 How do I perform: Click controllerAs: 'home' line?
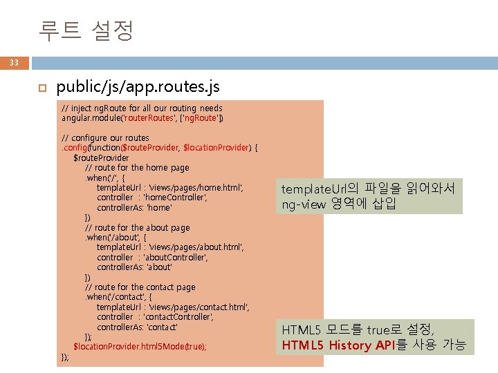(x=134, y=208)
